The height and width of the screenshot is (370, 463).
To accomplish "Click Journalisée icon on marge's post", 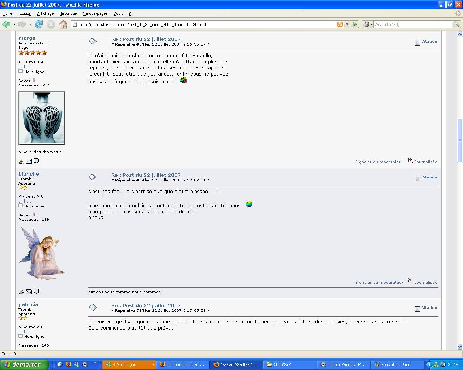I will pos(410,160).
